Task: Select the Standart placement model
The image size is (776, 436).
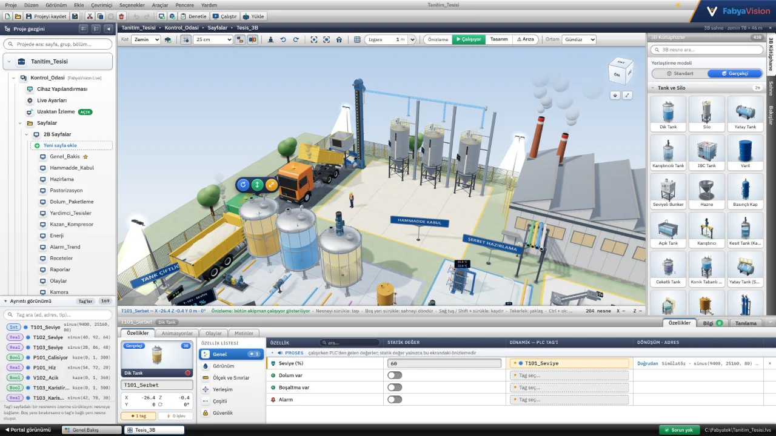Action: click(680, 73)
